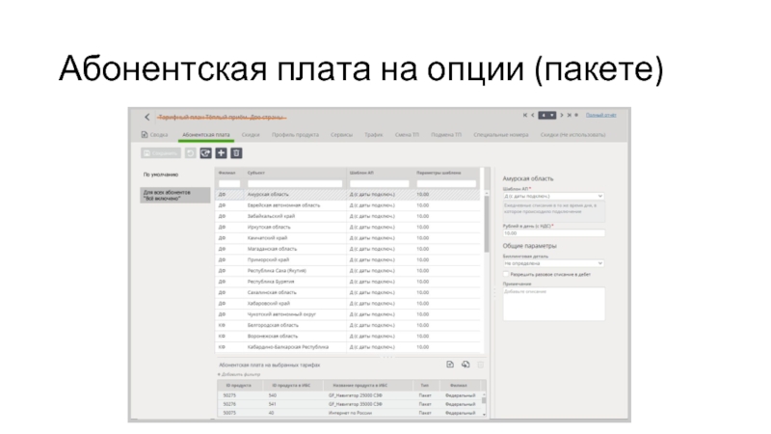
Task: Select the Магаданская область row
Action: [348, 249]
